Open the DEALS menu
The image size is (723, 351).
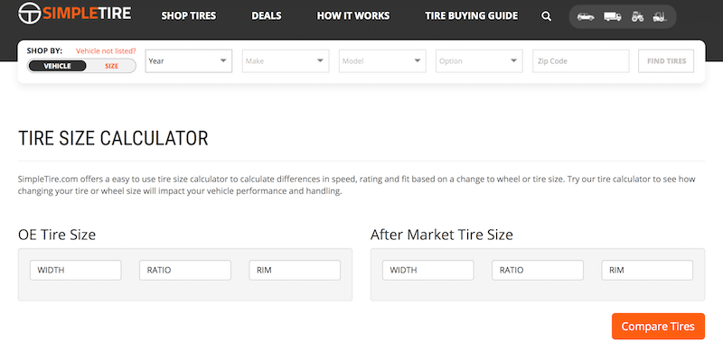[x=266, y=16]
